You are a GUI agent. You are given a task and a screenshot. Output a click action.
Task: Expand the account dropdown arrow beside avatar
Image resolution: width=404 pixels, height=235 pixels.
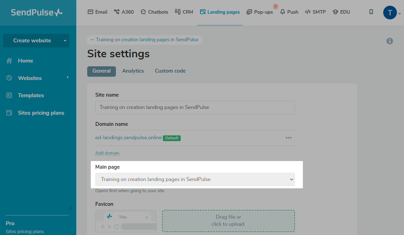[x=400, y=14]
